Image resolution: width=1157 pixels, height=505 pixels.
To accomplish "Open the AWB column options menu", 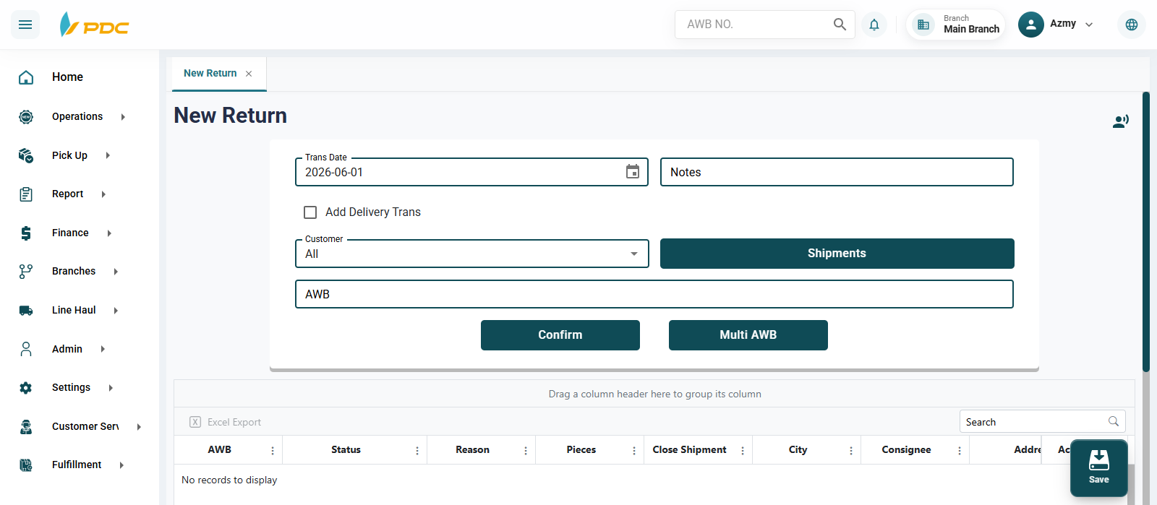I will point(273,450).
